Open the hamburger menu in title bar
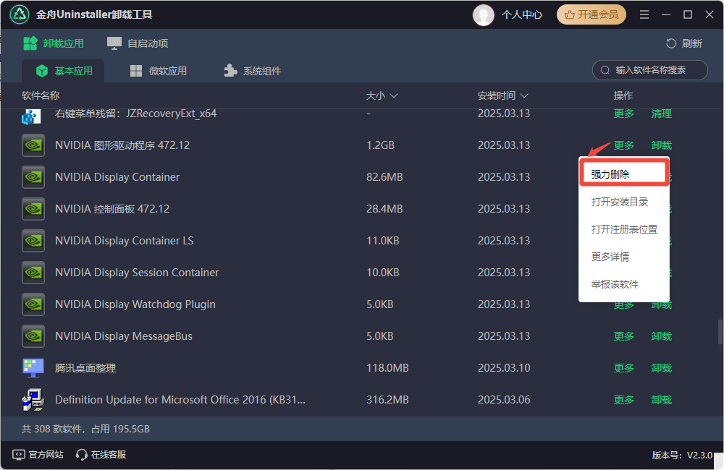The image size is (724, 470). [644, 14]
